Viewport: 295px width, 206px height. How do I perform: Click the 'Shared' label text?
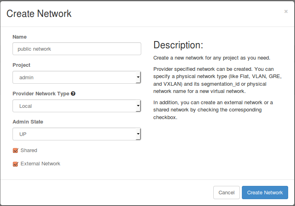[x=29, y=150]
